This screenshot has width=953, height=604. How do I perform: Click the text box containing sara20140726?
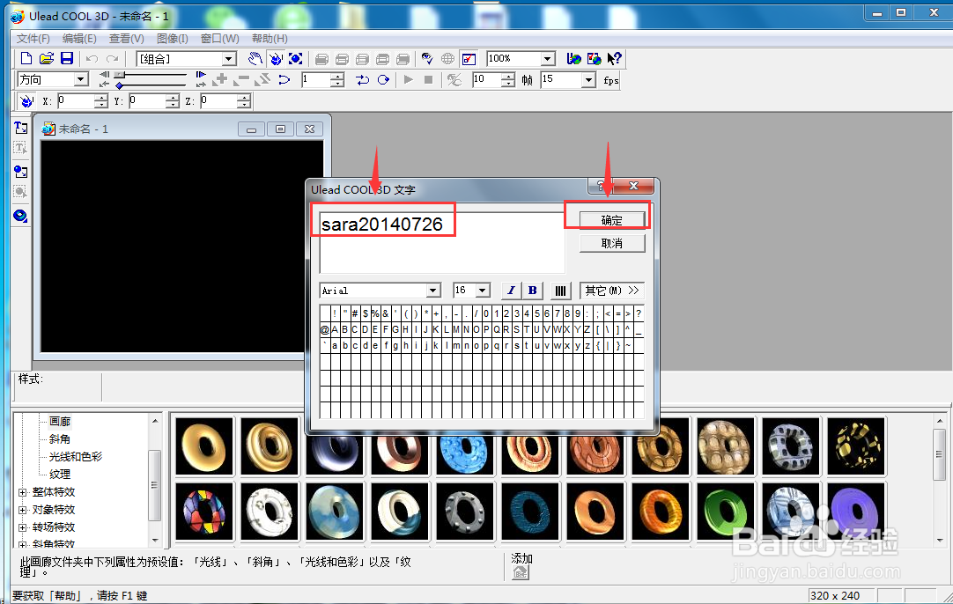[442, 242]
